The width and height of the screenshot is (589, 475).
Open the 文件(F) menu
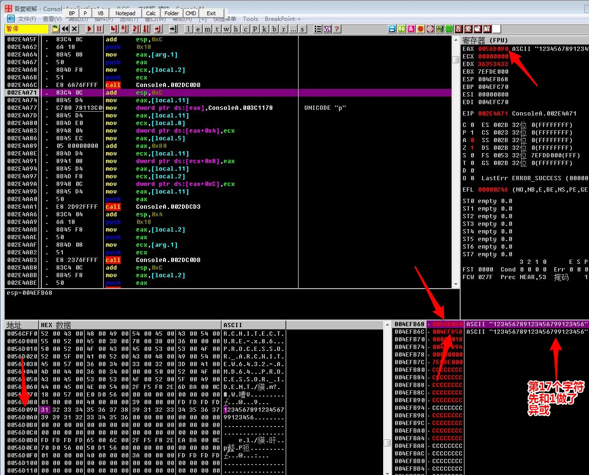pyautogui.click(x=27, y=19)
